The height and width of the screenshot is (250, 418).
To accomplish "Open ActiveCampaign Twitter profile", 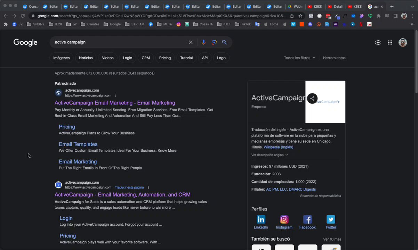I will 331,222.
